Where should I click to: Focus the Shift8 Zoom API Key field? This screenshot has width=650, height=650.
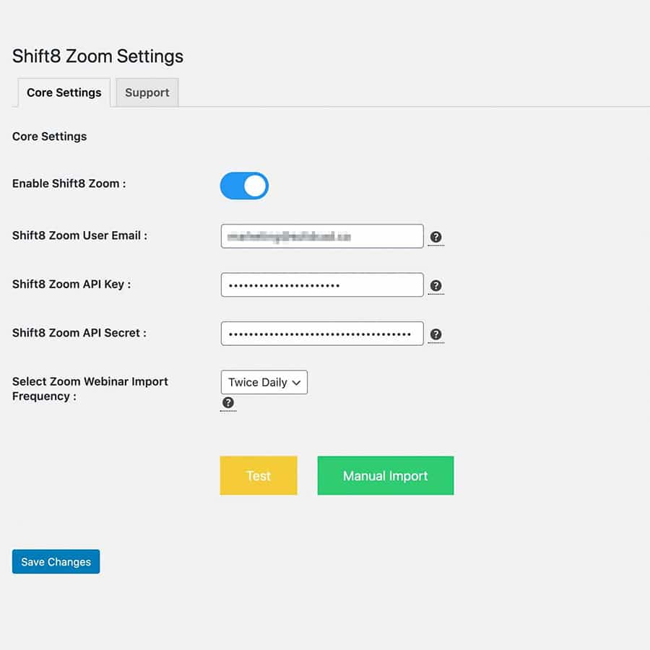(x=322, y=285)
